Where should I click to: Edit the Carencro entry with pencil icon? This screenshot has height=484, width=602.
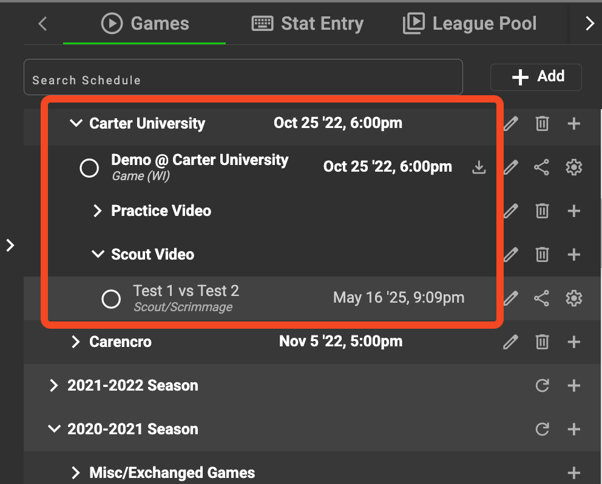click(x=510, y=341)
